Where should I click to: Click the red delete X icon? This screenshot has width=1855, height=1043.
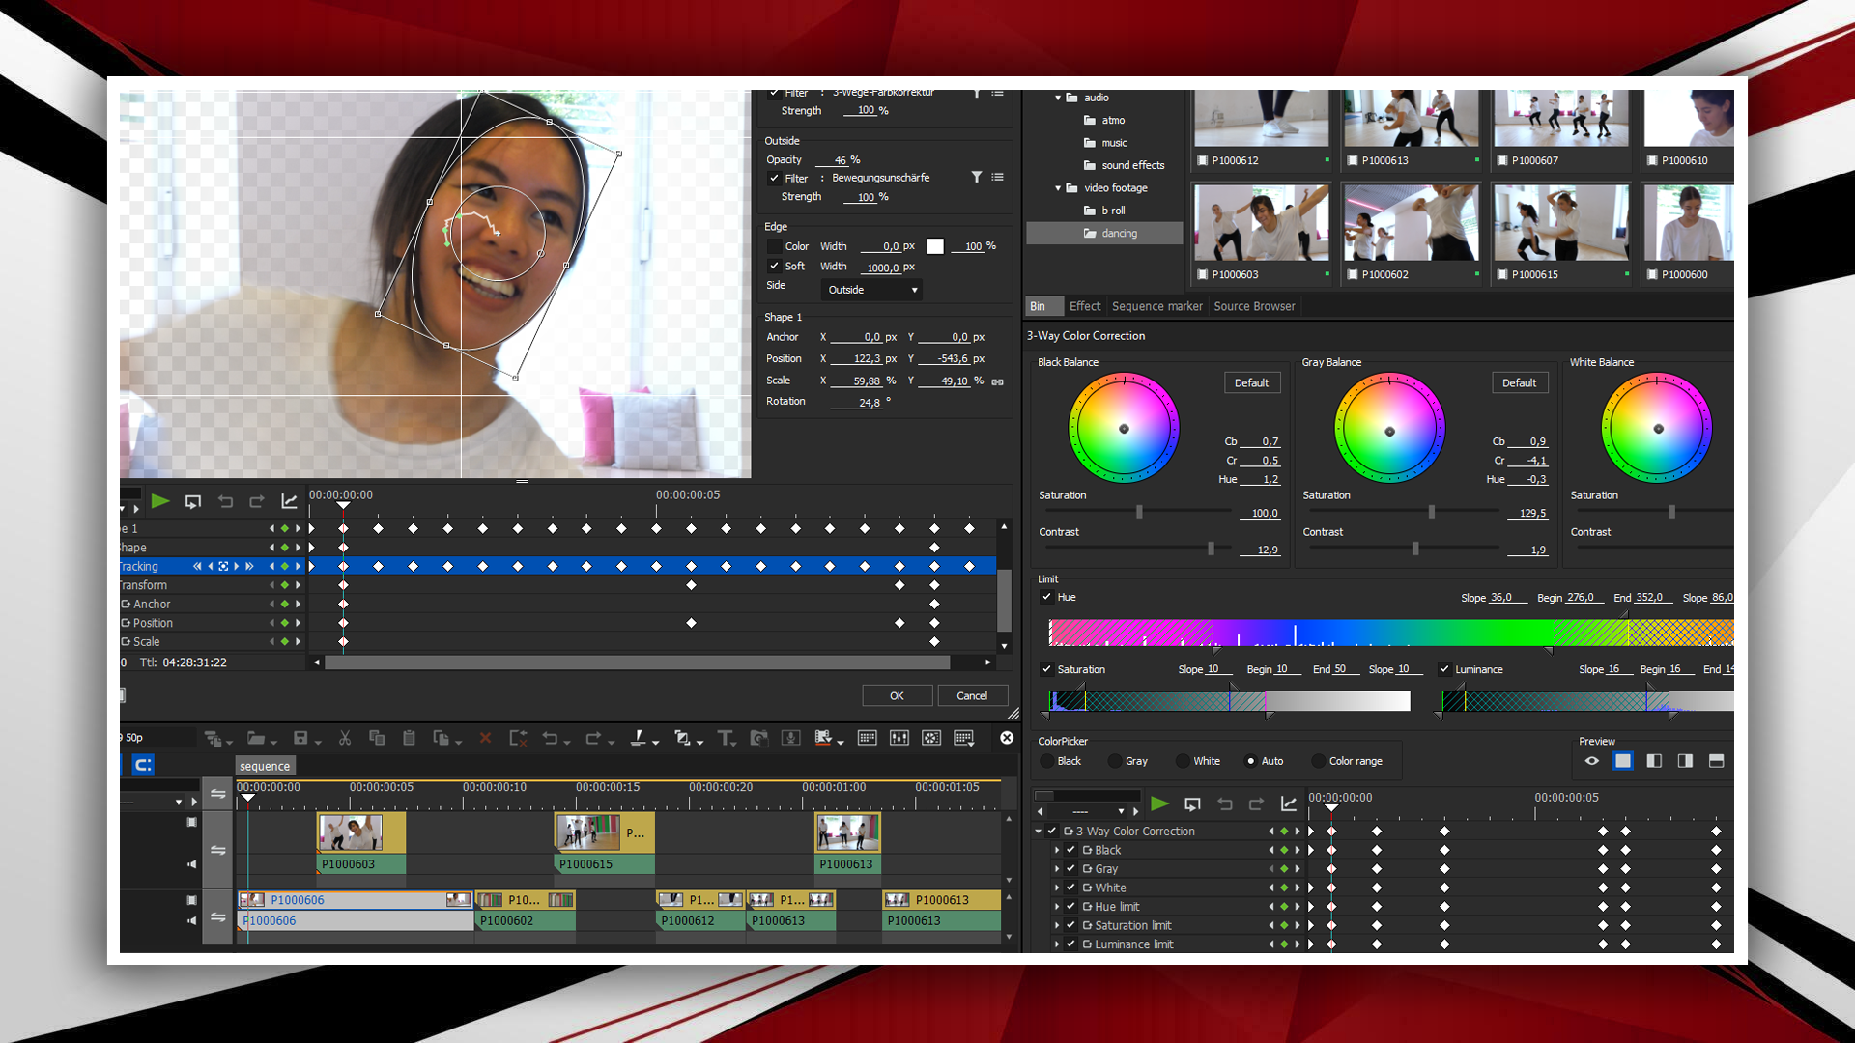click(485, 739)
